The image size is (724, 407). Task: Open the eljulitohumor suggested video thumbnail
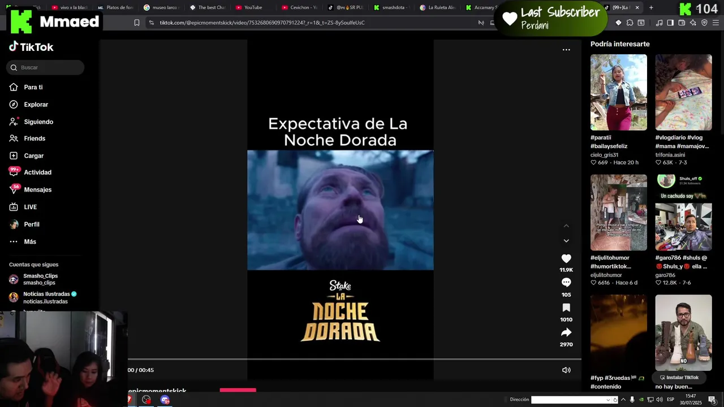pos(619,213)
